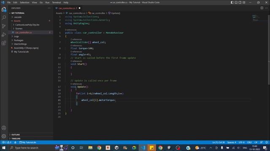This screenshot has height=151, width=270.
Task: Open Sticky Notes icon on taskbar
Action: pos(152,148)
